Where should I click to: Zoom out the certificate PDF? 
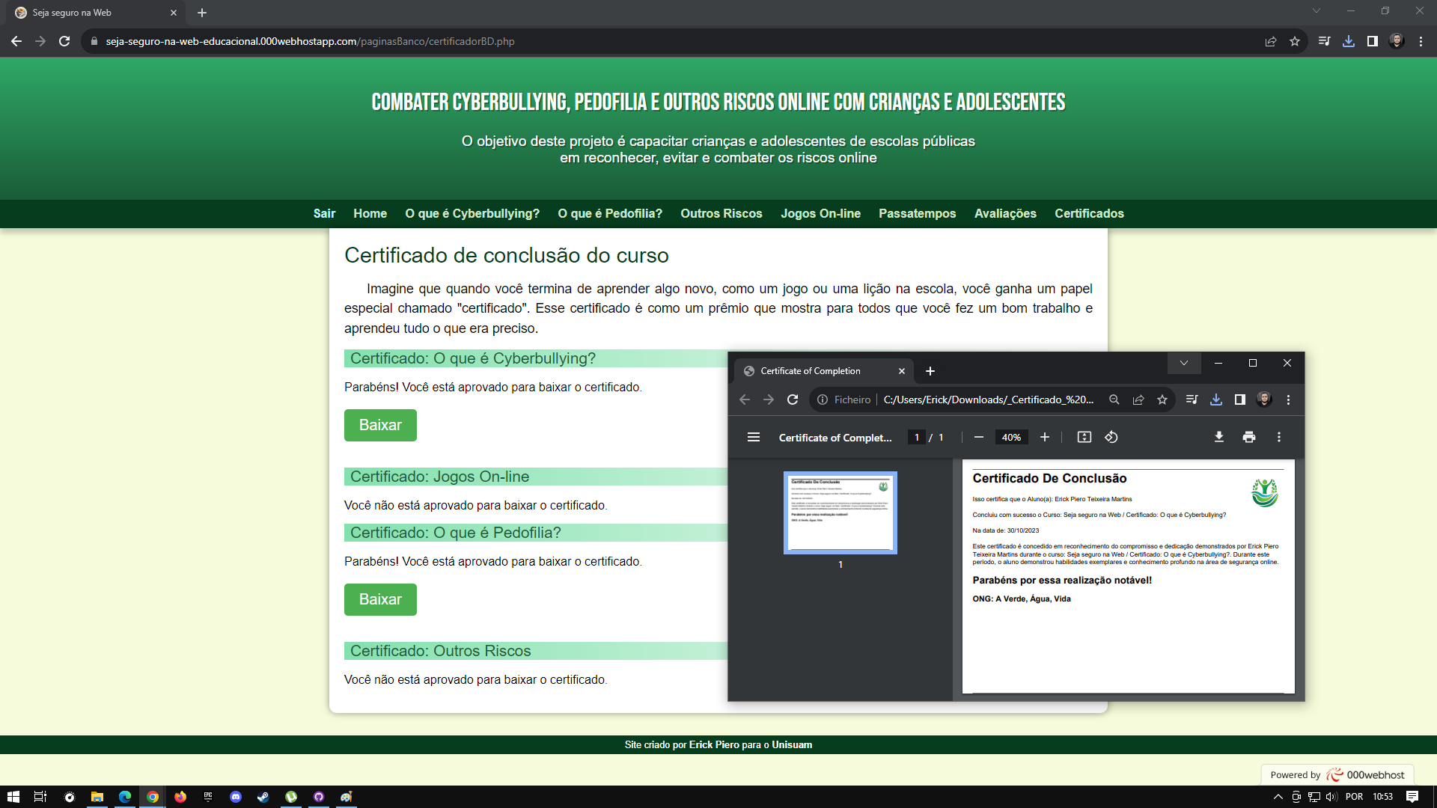979,437
